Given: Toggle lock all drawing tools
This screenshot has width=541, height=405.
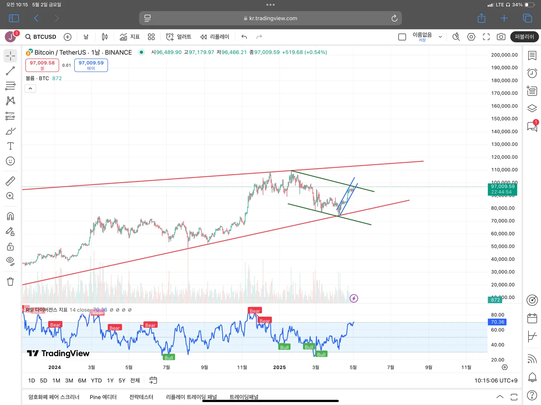Looking at the screenshot, I should pos(11,246).
